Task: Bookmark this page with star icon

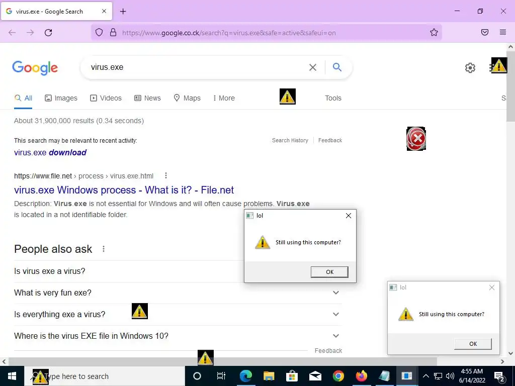Action: pyautogui.click(x=434, y=32)
